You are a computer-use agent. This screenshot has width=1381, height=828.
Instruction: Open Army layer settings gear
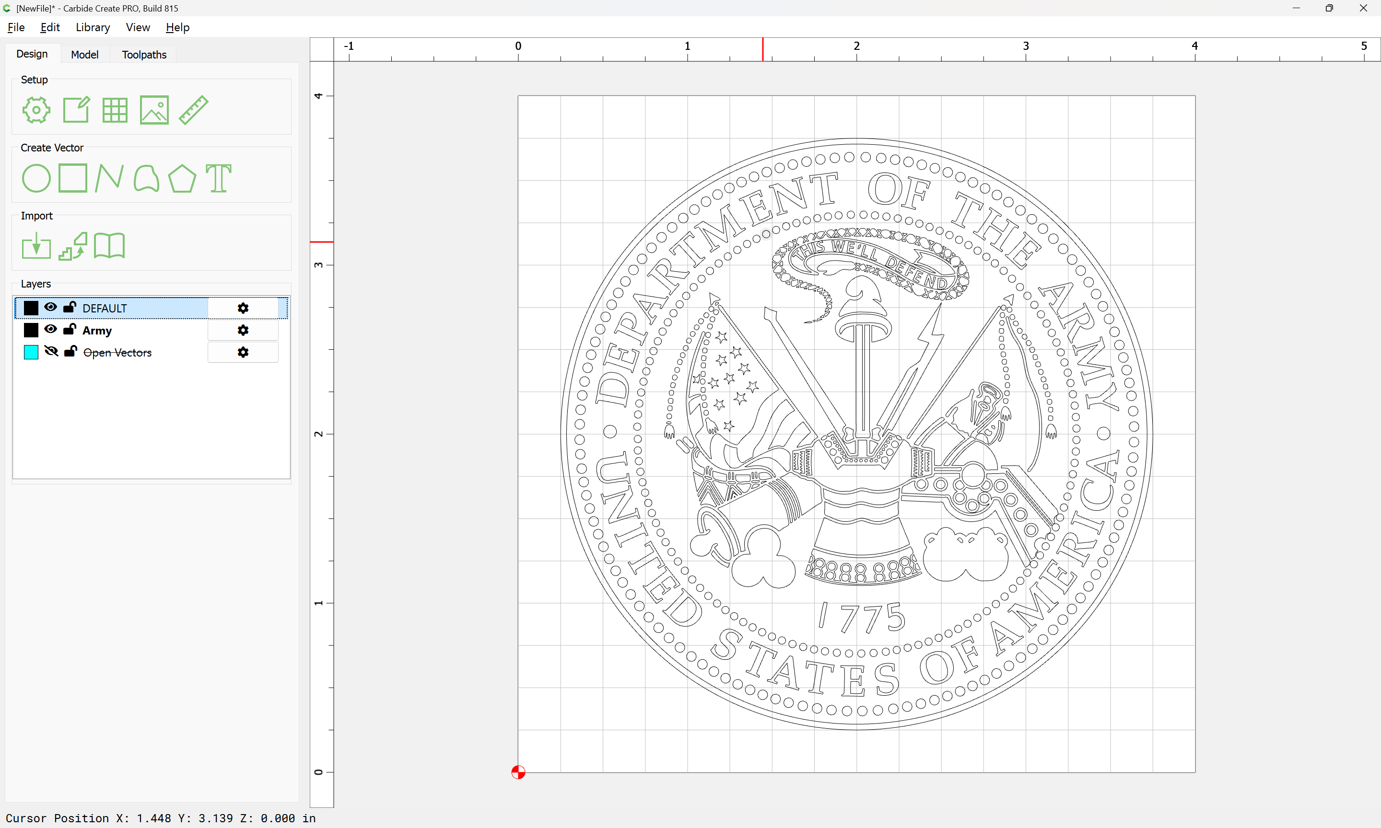tap(243, 330)
